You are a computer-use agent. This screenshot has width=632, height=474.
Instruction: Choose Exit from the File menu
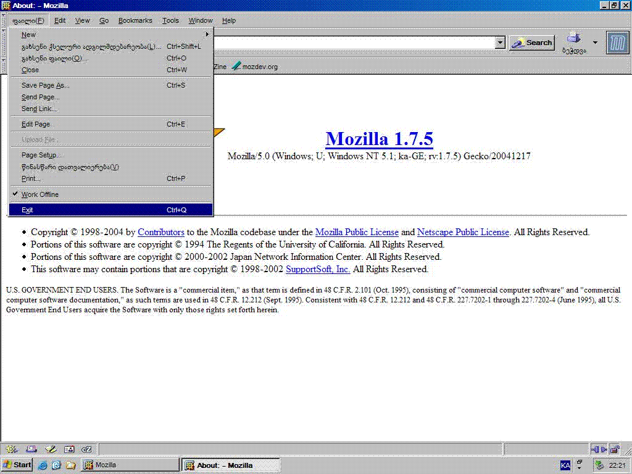click(111, 210)
